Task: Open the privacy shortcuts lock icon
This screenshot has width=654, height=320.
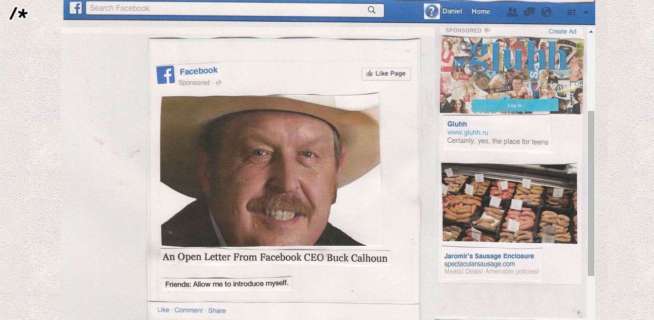Action: pyautogui.click(x=571, y=13)
